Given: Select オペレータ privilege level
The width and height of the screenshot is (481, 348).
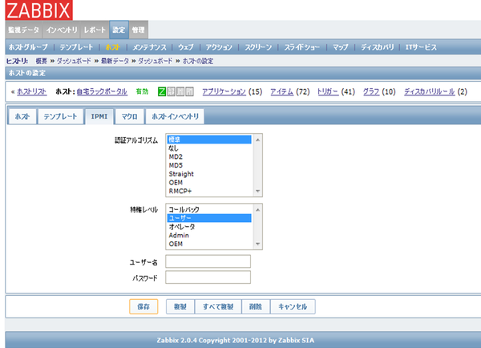Looking at the screenshot, I should (x=209, y=227).
